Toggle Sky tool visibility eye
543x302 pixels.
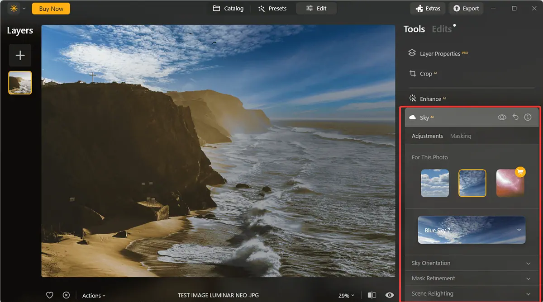click(x=502, y=117)
